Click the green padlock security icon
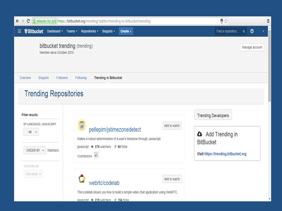 (34, 21)
